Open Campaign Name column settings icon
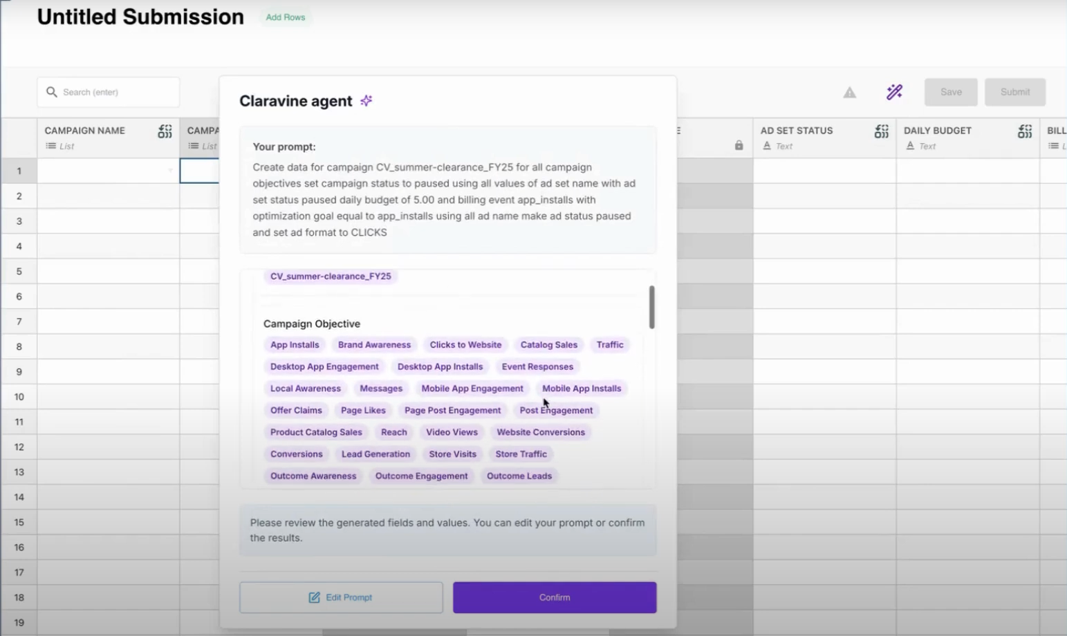The image size is (1067, 636). click(165, 131)
